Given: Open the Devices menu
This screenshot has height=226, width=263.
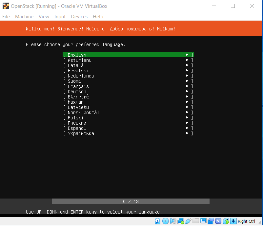Looking at the screenshot, I should tap(79, 17).
